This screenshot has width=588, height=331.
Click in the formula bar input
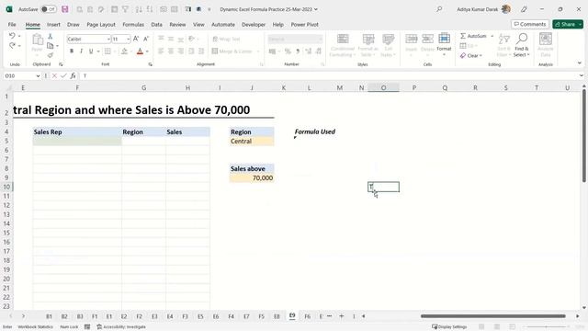pos(330,75)
